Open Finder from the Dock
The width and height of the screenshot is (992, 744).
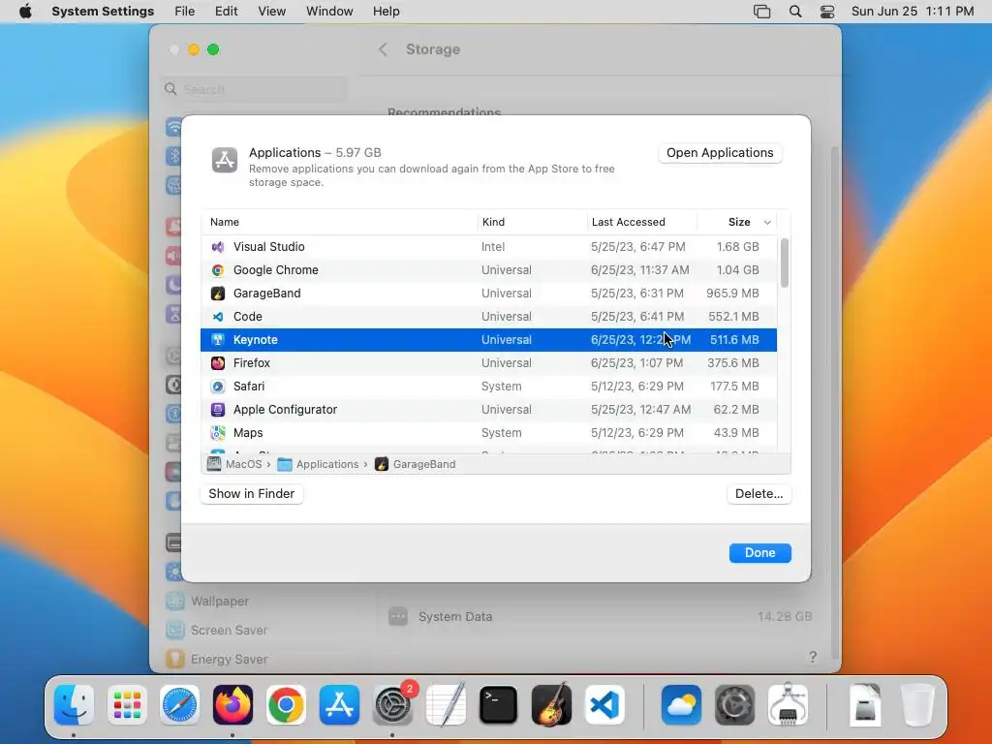point(74,705)
